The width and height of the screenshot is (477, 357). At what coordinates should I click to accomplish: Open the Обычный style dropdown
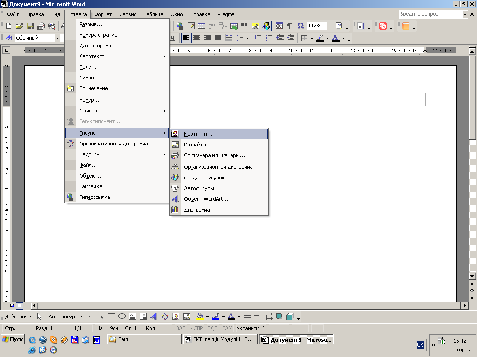tap(57, 38)
